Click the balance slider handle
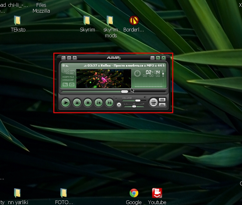This screenshot has width=242, height=205. tap(134, 106)
